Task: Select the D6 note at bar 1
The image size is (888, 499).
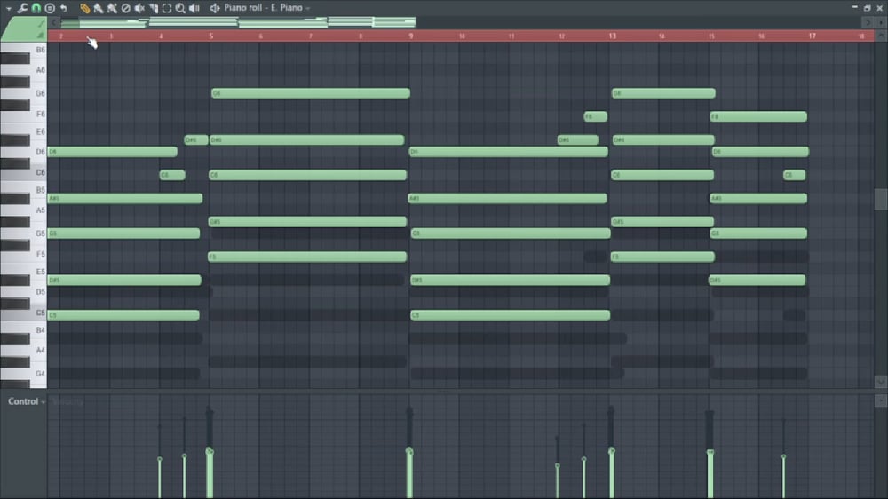Action: [x=112, y=152]
